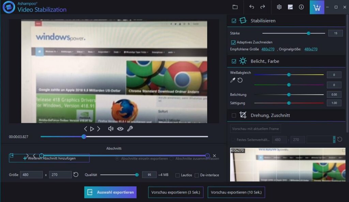The width and height of the screenshot is (349, 202).
Task: Open settings via the gear icon
Action: [279, 7]
